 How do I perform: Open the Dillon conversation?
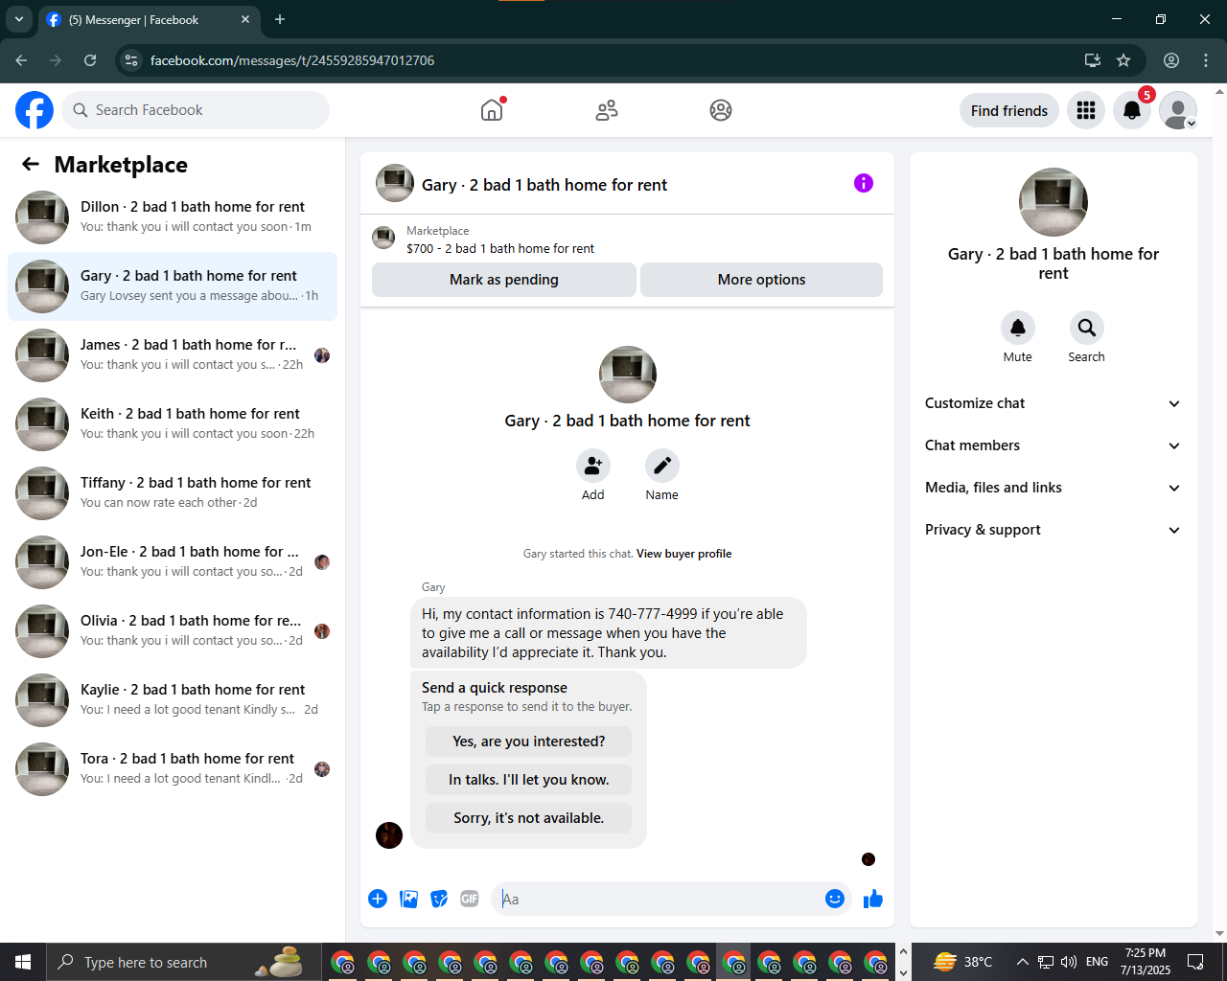click(x=173, y=217)
